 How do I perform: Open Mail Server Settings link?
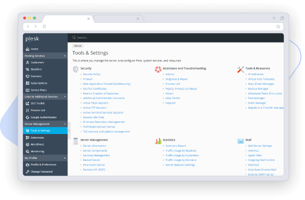click(x=260, y=146)
